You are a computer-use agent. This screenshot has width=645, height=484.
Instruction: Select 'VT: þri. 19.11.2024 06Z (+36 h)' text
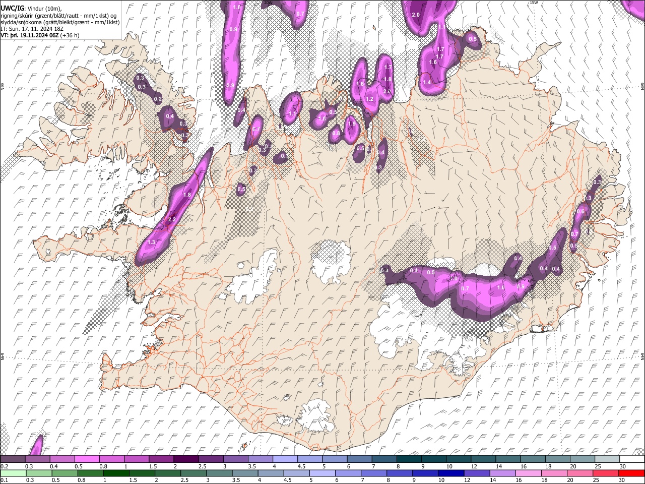(x=40, y=35)
